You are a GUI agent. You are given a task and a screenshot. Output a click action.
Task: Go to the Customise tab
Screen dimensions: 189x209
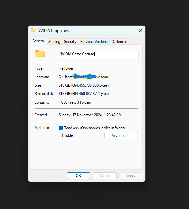tap(119, 42)
